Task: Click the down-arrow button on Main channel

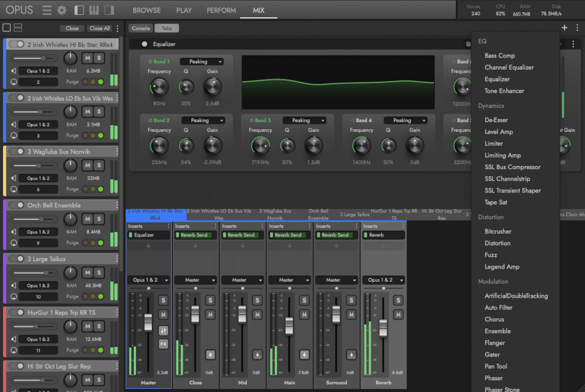Action: pos(304,355)
